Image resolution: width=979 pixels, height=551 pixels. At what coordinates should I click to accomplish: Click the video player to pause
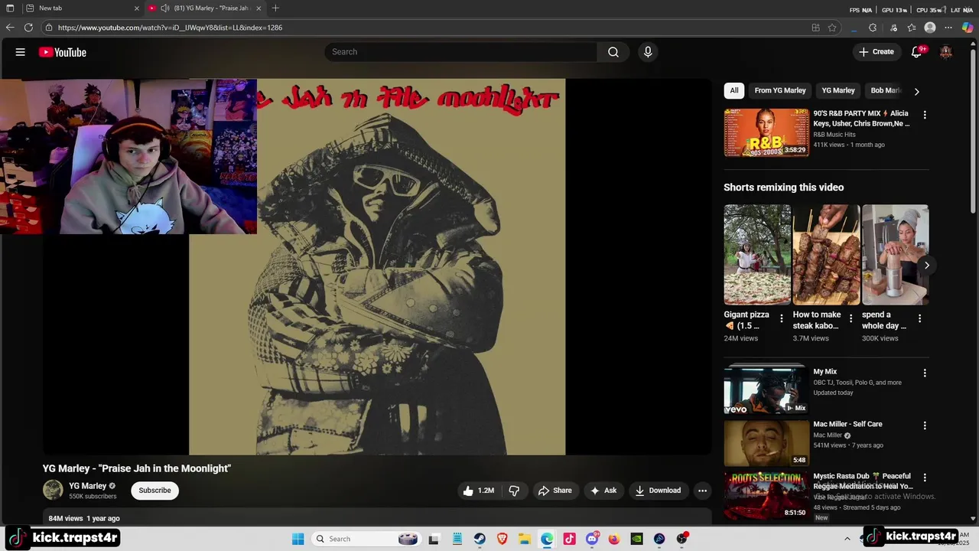tap(377, 266)
